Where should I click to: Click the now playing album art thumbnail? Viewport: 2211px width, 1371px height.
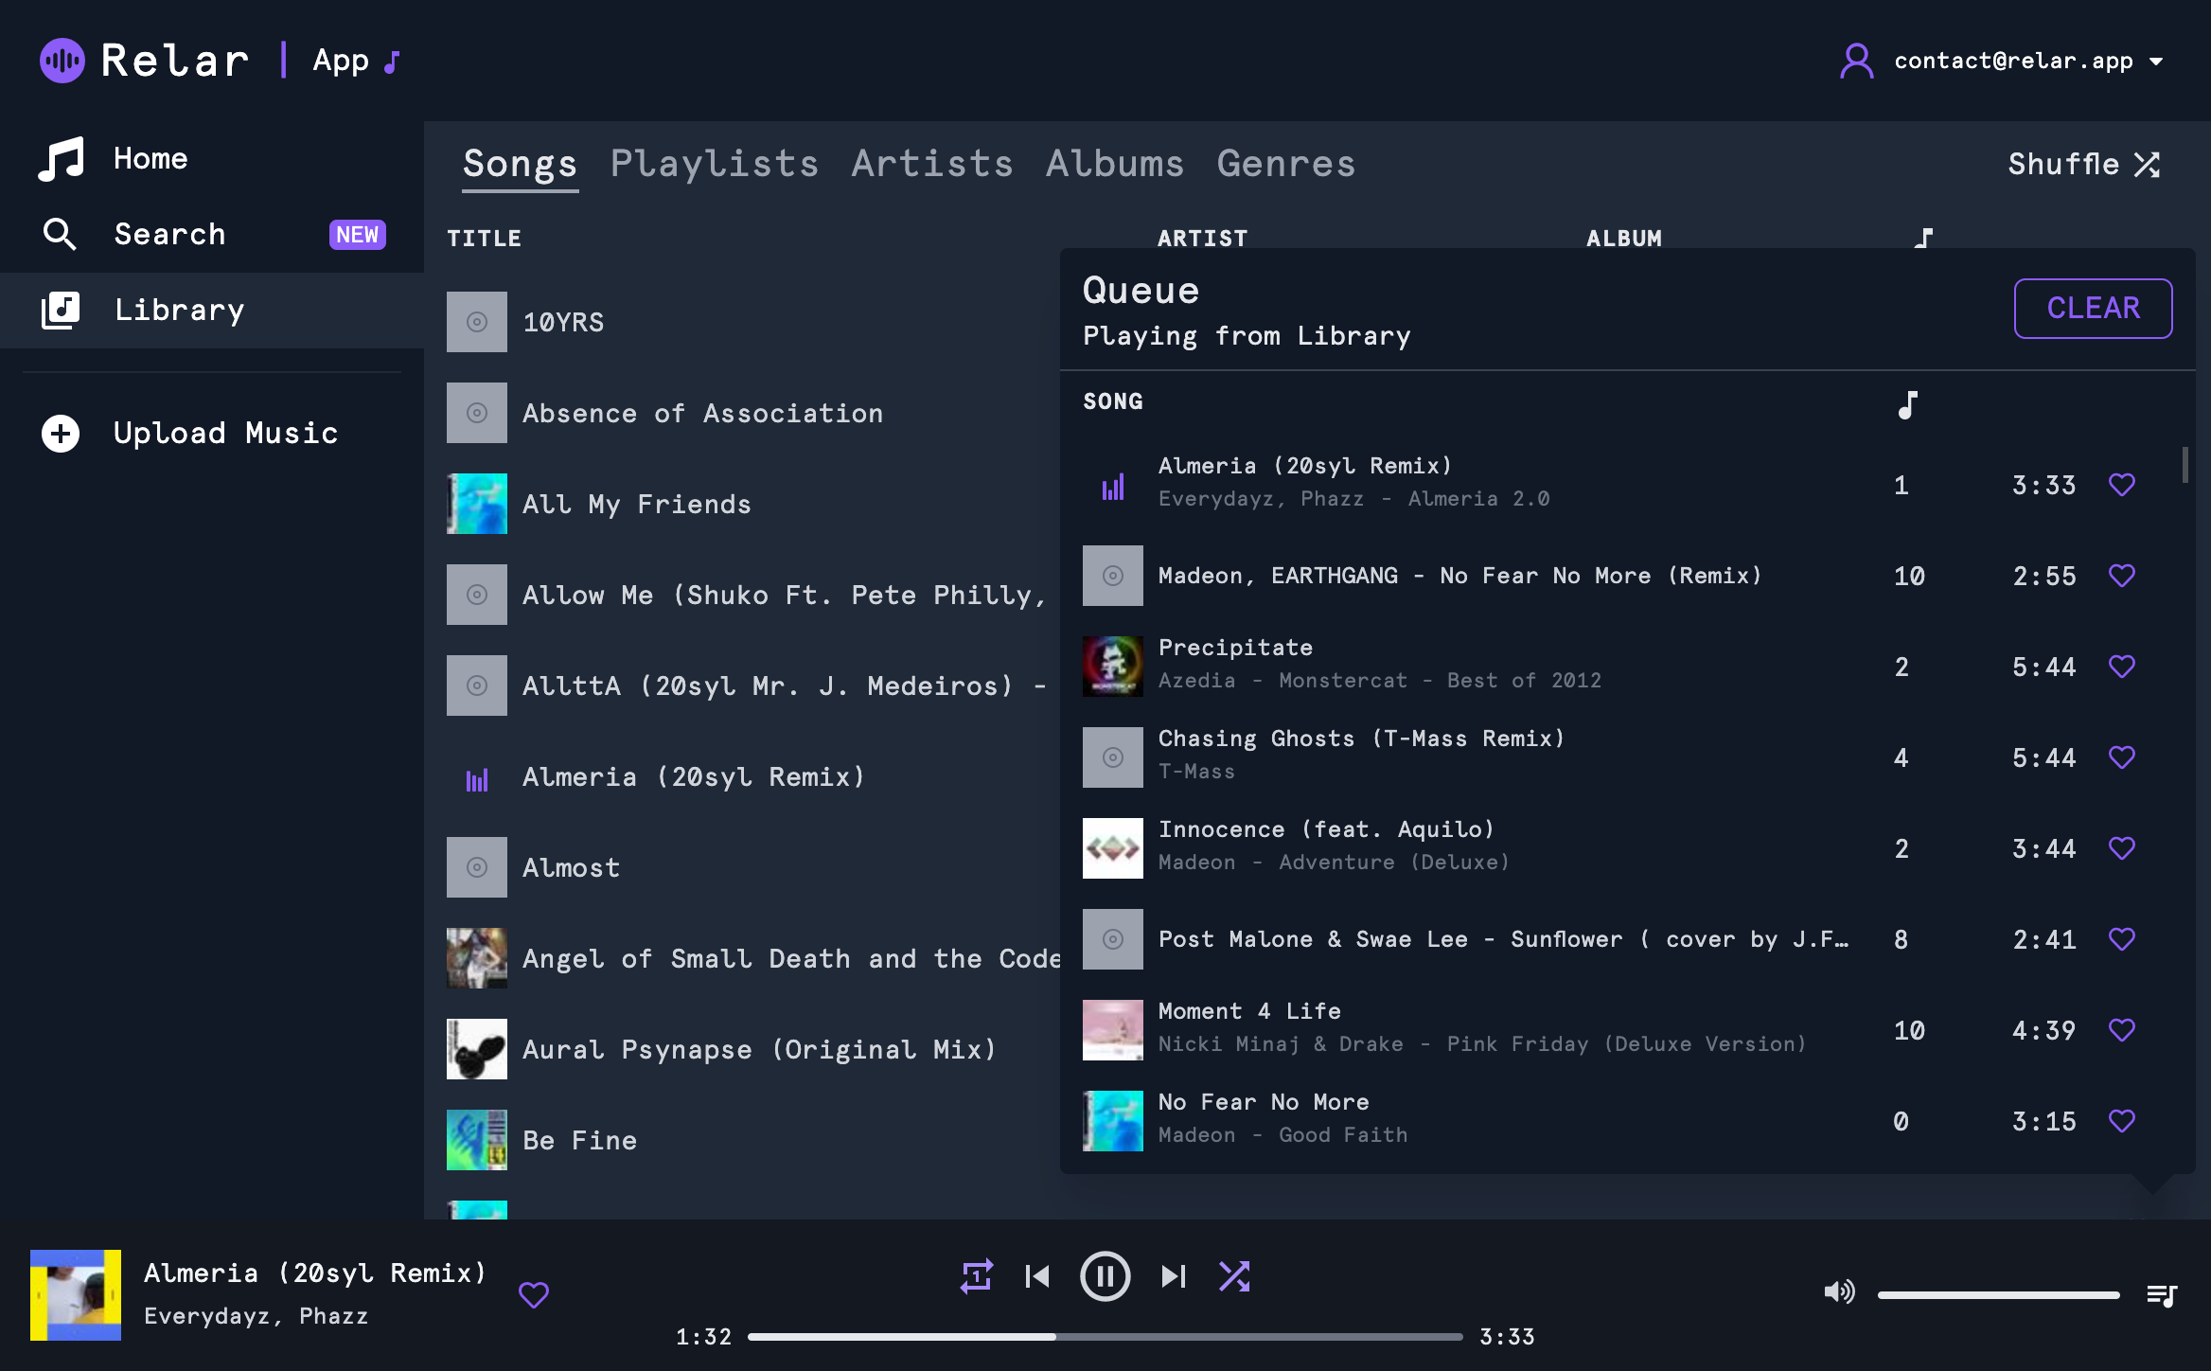point(76,1294)
